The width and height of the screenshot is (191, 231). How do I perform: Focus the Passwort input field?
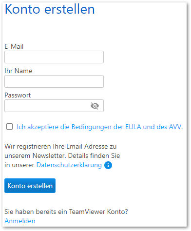tap(54, 106)
